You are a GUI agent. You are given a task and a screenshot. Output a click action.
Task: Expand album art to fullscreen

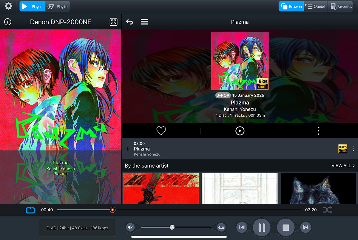[x=114, y=22]
